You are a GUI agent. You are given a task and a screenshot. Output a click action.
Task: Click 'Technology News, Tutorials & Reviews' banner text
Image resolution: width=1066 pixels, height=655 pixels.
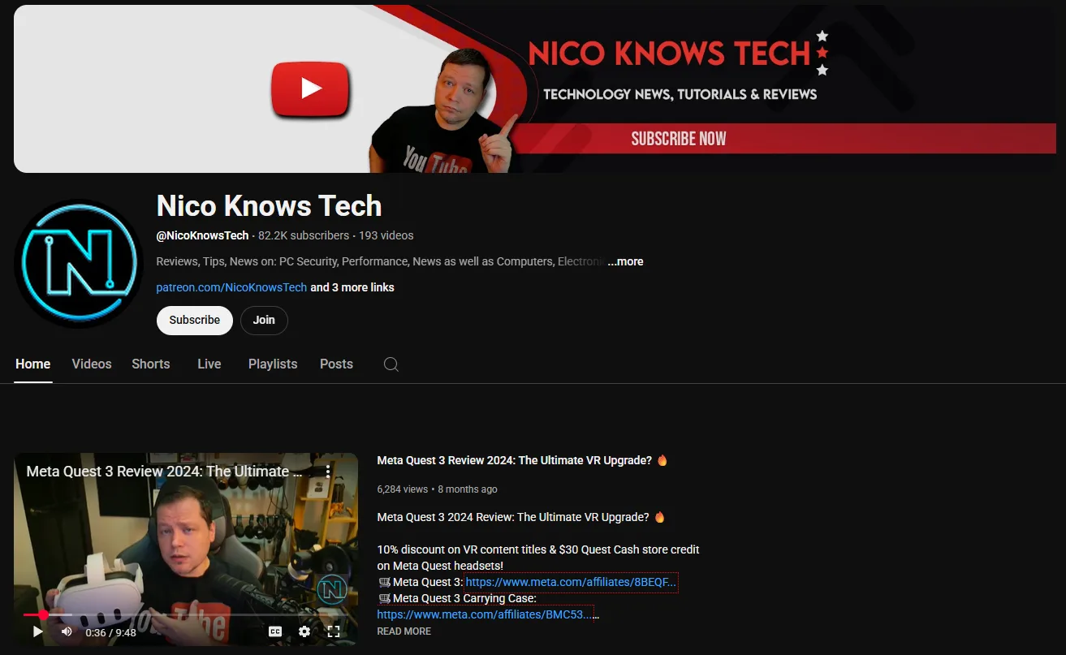[x=680, y=94]
